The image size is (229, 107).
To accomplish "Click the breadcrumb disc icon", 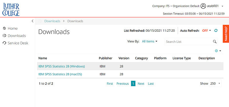I will [x=40, y=21].
